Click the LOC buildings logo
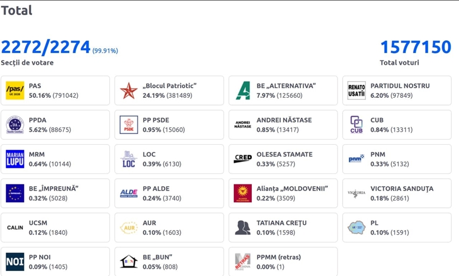 [129, 159]
